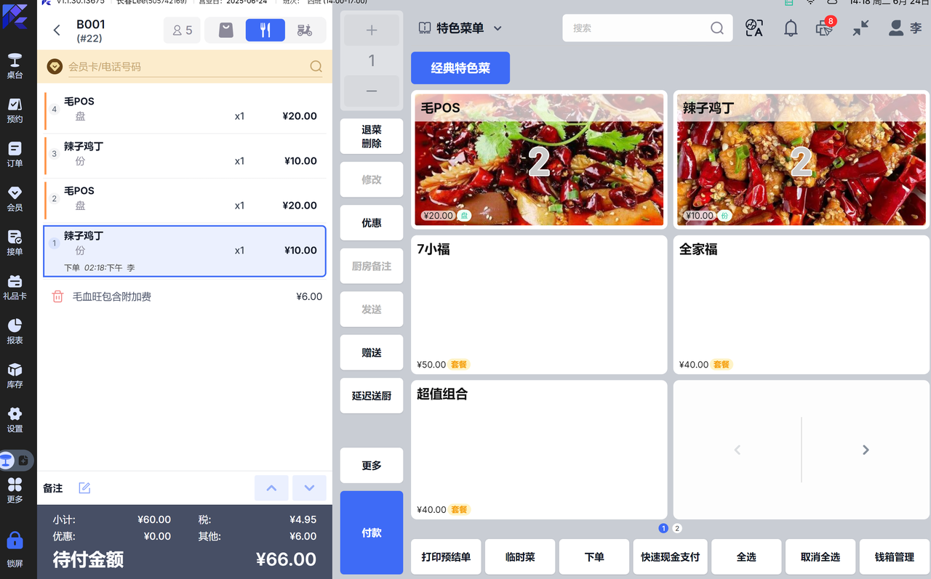
Task: Click the blue 付款 pay button
Action: pyautogui.click(x=372, y=533)
